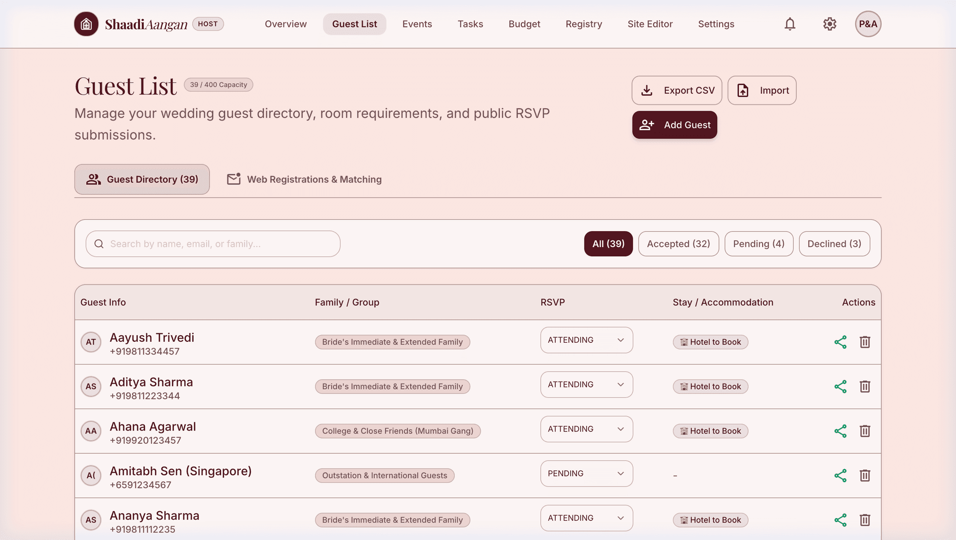Screen dimensions: 956x540
Task: Share Amitabh Sen's invite
Action: [x=840, y=476]
